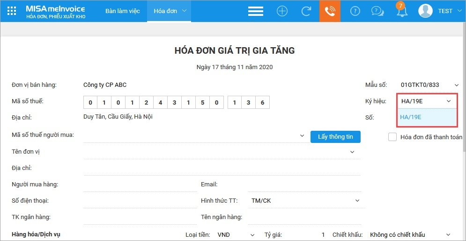Click the orange phone support icon

point(330,11)
